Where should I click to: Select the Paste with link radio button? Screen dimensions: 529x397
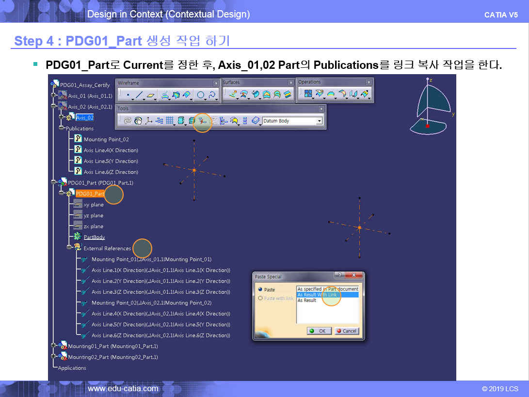click(x=260, y=299)
